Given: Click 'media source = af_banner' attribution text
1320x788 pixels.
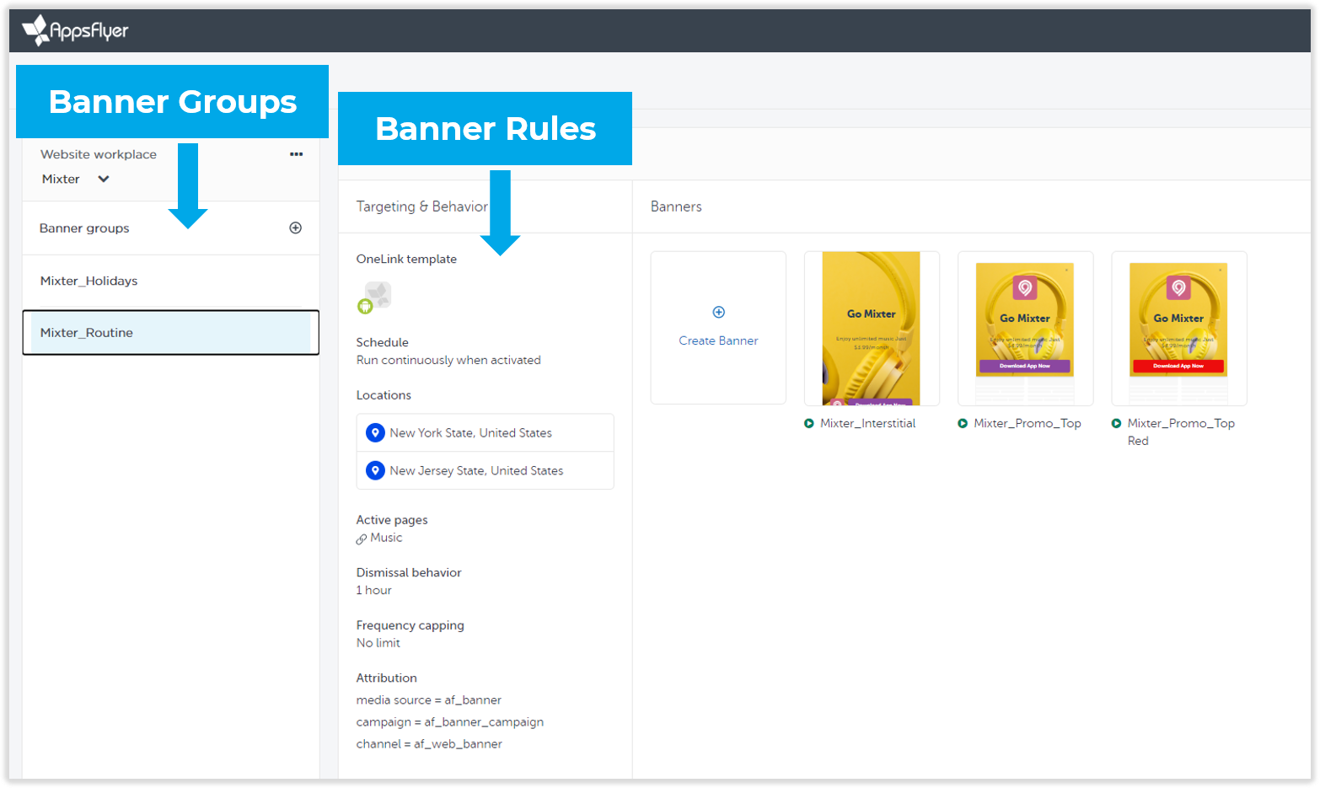Looking at the screenshot, I should 428,700.
